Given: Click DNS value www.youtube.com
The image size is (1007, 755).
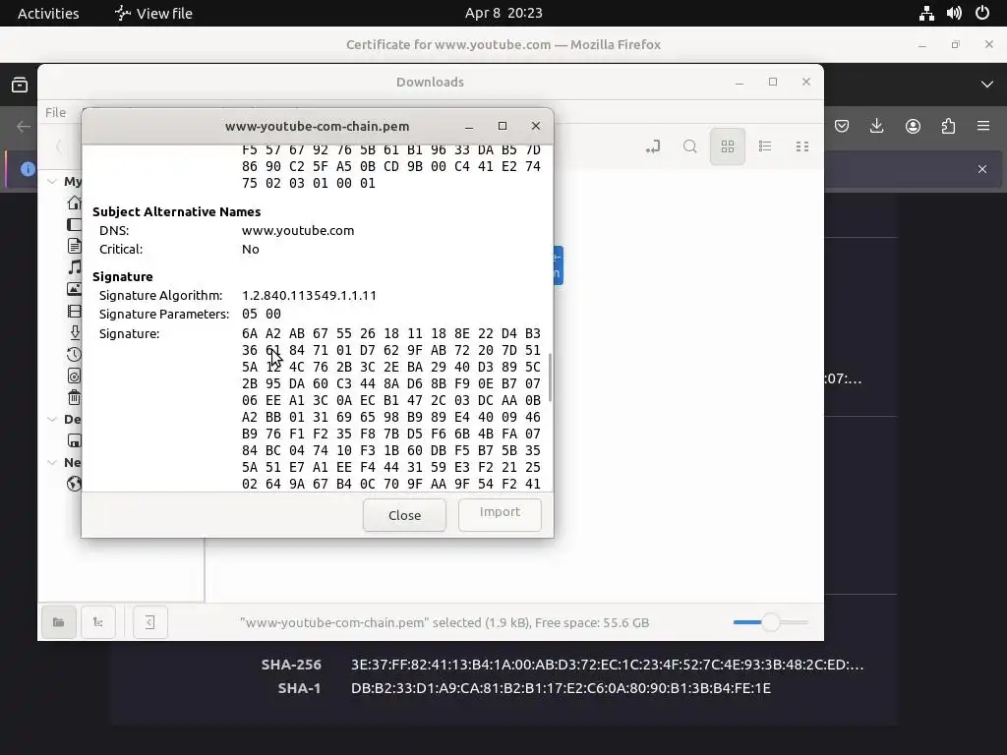Looking at the screenshot, I should point(298,230).
